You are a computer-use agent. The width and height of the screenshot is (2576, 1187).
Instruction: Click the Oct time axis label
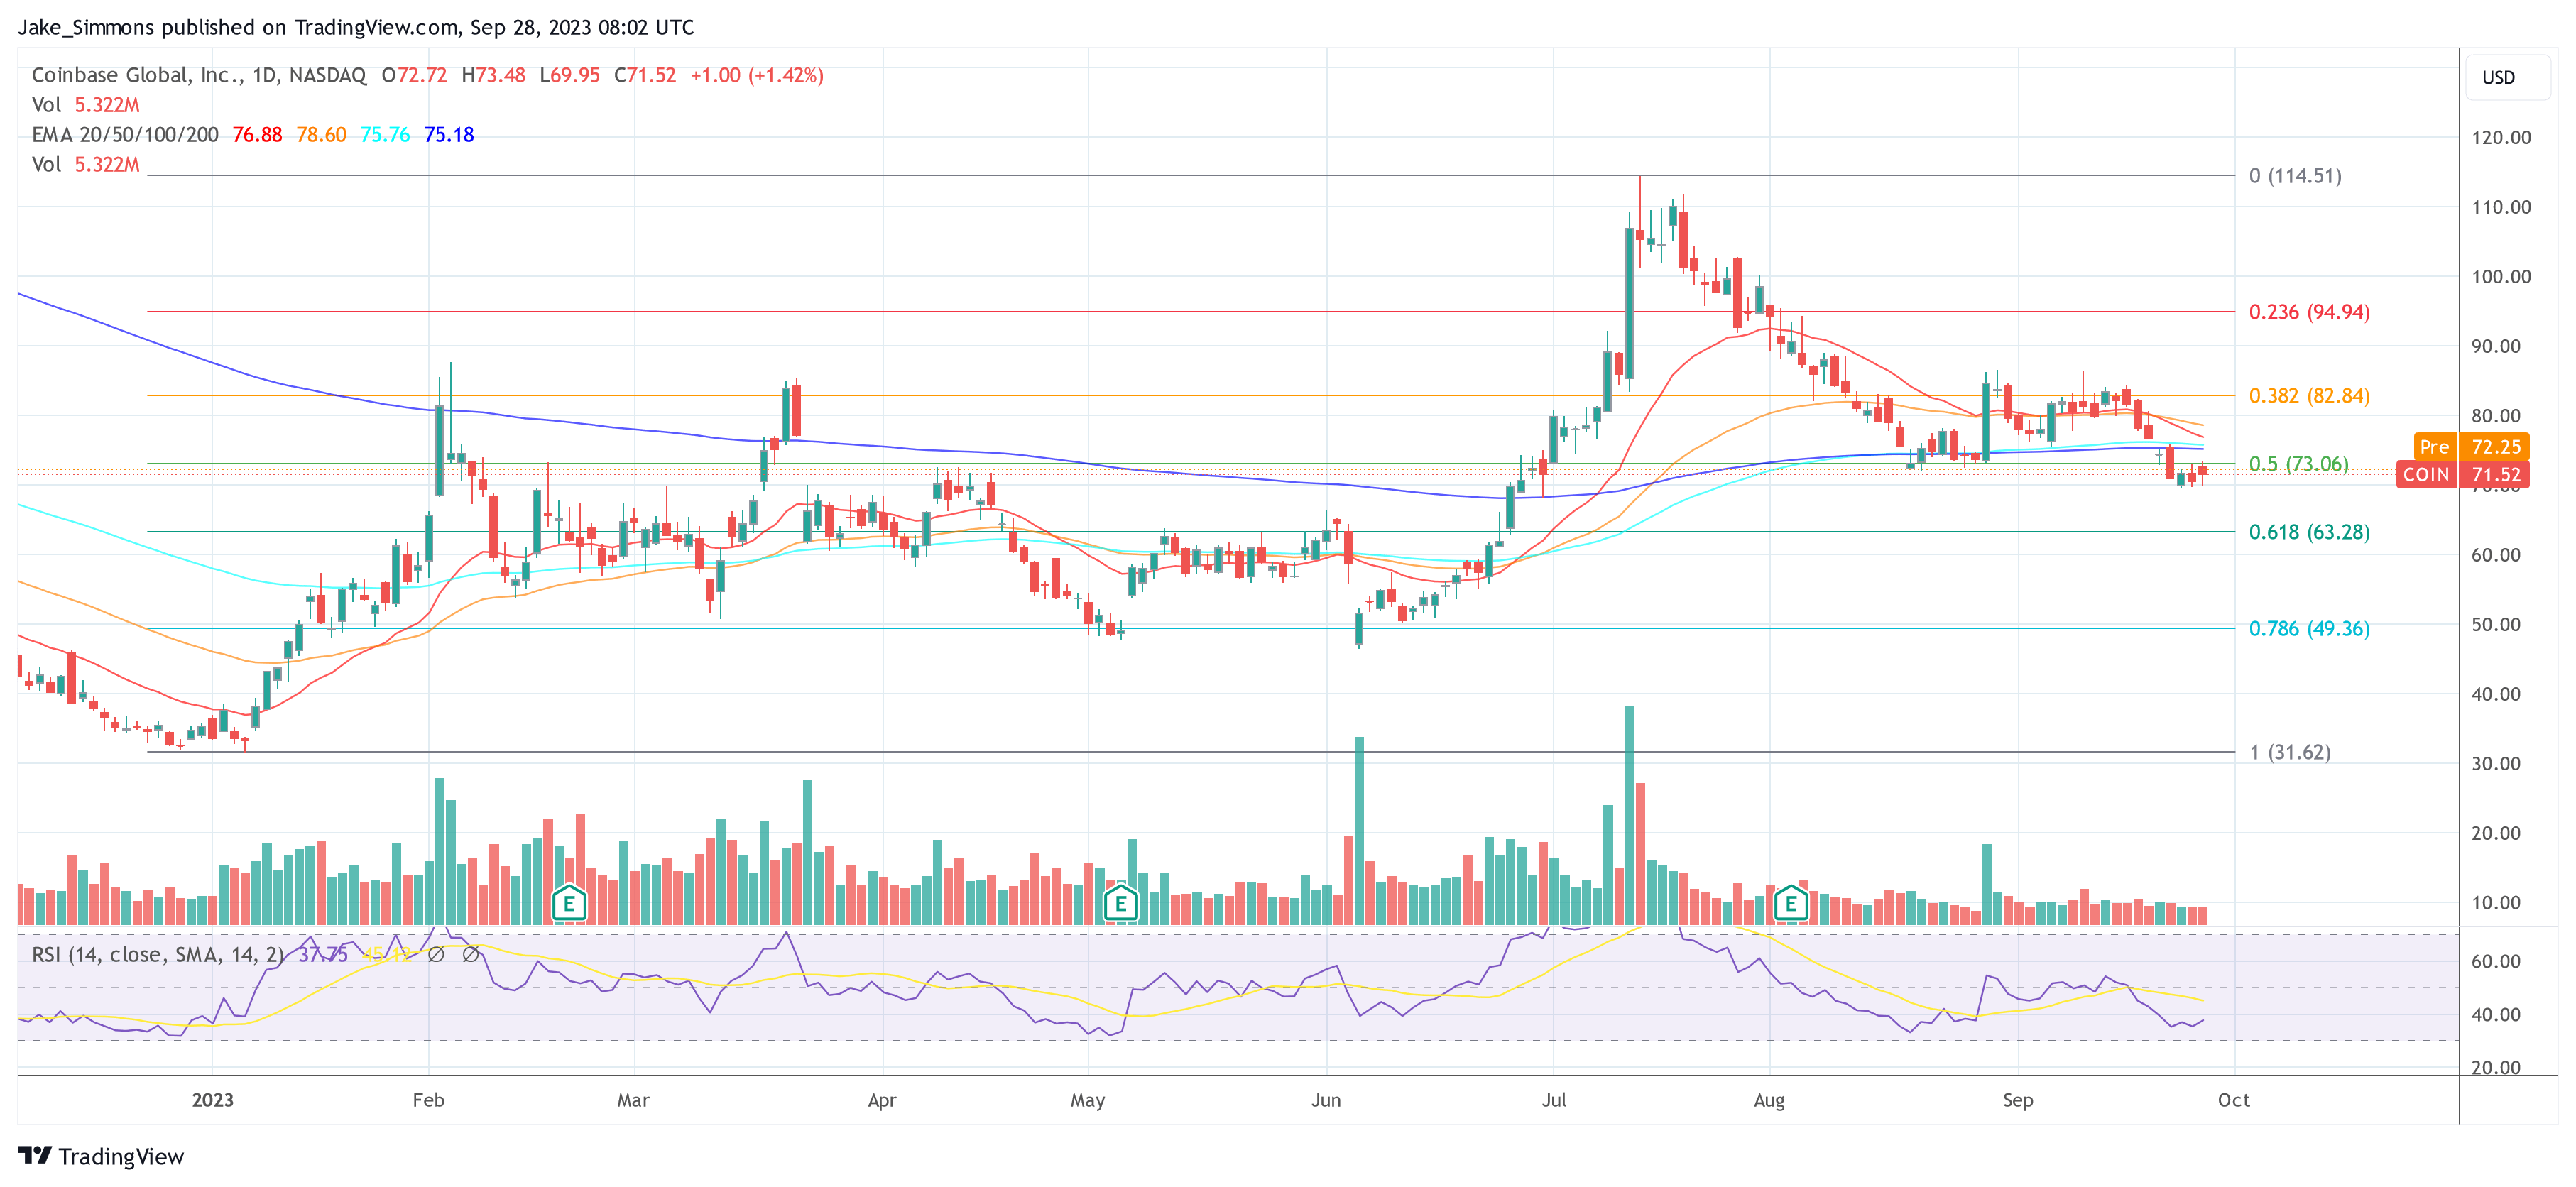tap(2233, 1100)
